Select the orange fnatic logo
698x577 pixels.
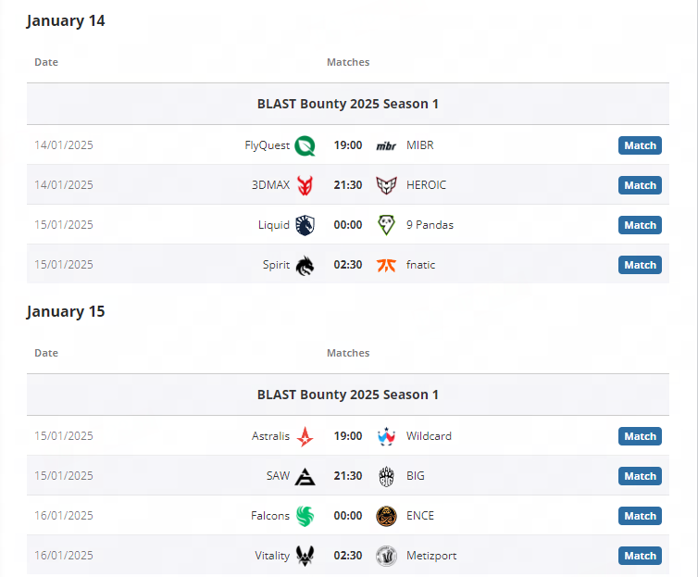(386, 266)
